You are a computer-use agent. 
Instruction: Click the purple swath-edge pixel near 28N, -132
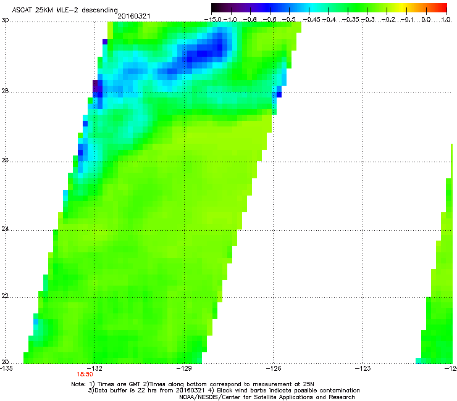95,86
